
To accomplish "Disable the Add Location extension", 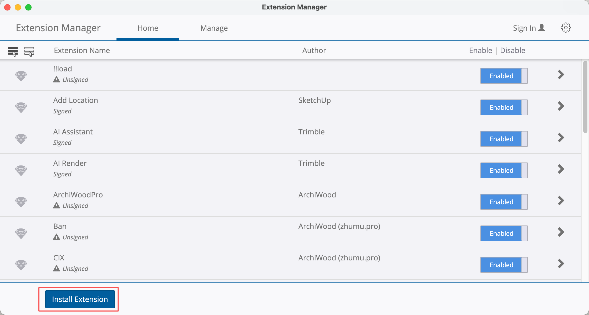I will click(504, 107).
